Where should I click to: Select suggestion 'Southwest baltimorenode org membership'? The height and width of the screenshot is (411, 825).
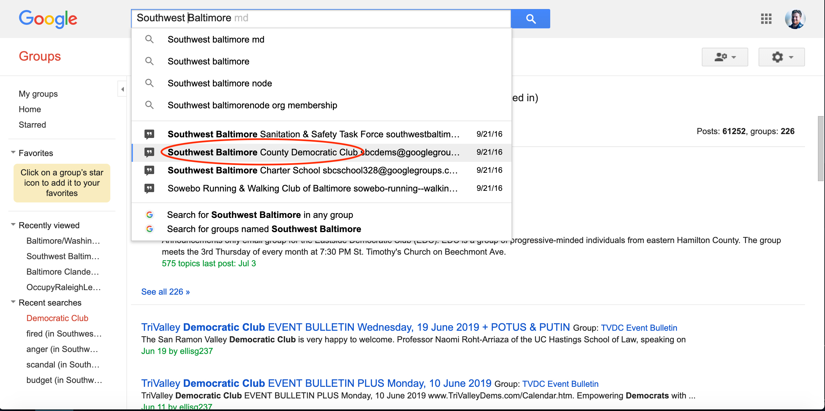tap(322, 105)
